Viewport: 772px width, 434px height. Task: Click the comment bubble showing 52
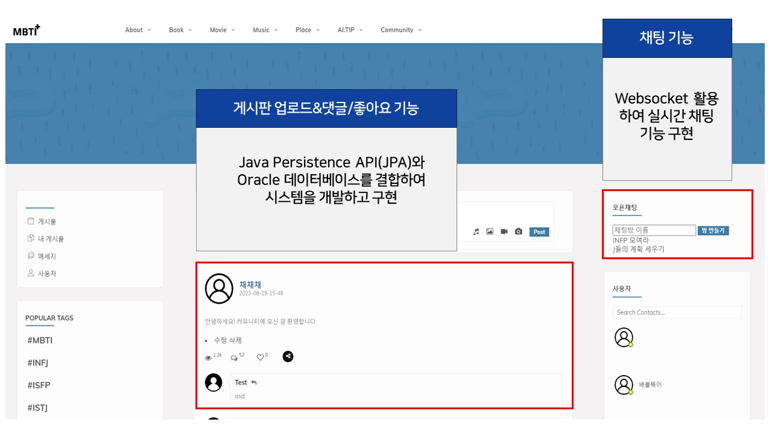click(234, 357)
